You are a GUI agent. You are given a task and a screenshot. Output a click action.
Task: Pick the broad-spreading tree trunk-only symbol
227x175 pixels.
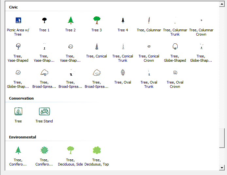pos(71,73)
